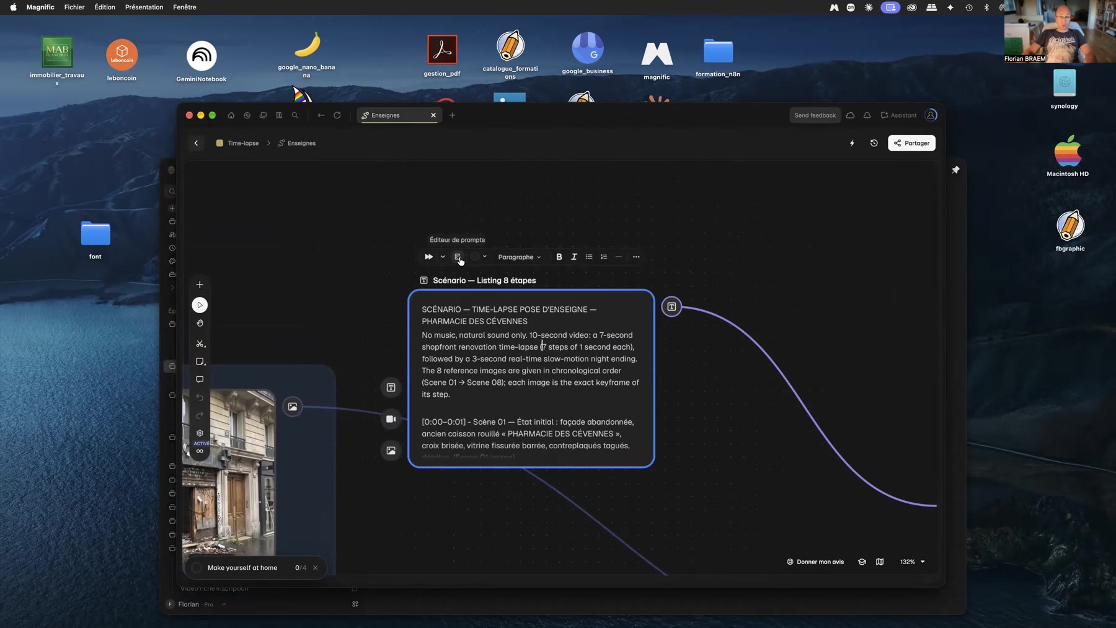
Task: Toggle bulleted list formatting
Action: 589,257
